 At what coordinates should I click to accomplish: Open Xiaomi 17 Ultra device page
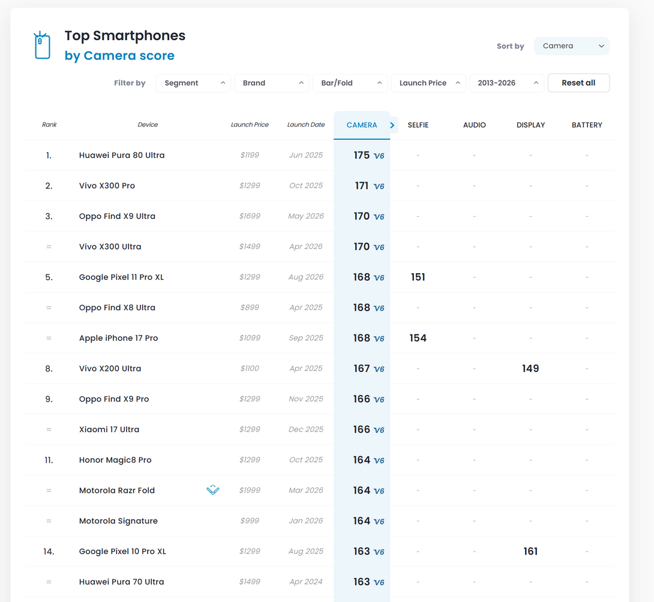click(x=109, y=429)
